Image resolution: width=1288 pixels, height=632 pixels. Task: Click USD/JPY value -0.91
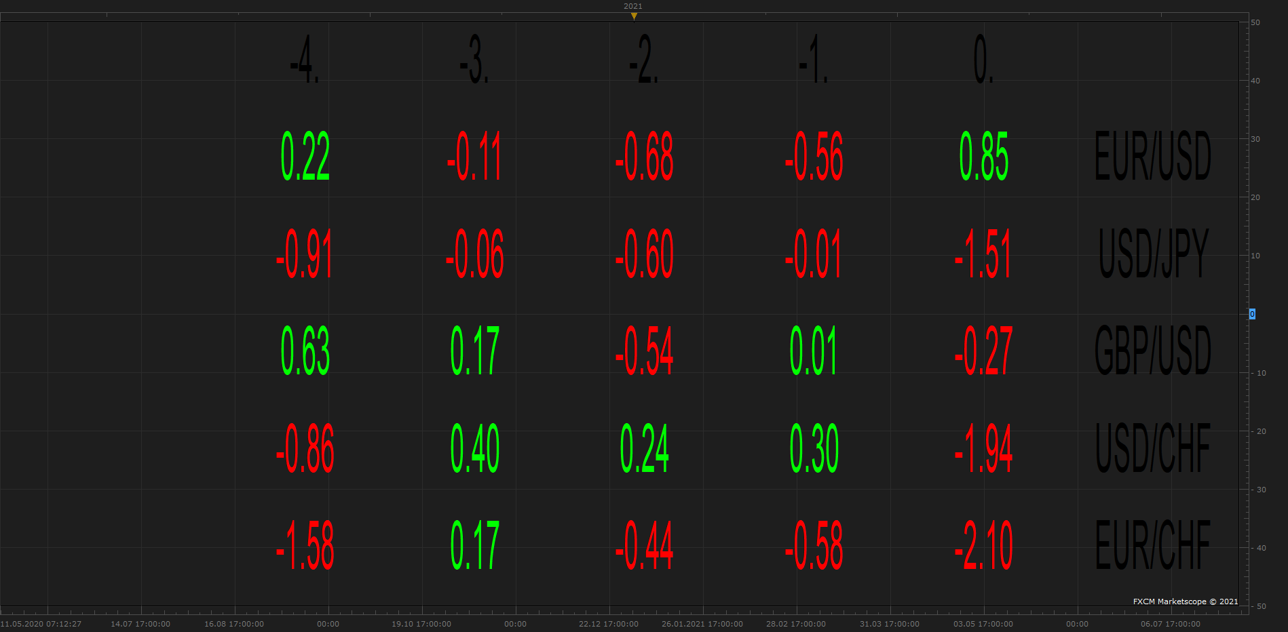pos(305,254)
